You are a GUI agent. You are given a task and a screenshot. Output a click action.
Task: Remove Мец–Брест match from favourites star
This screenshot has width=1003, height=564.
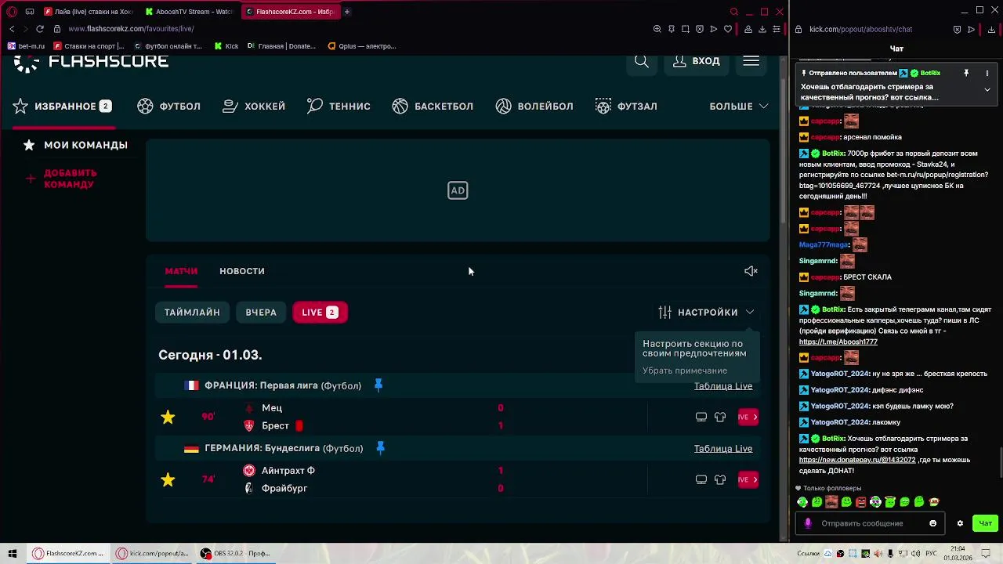168,417
